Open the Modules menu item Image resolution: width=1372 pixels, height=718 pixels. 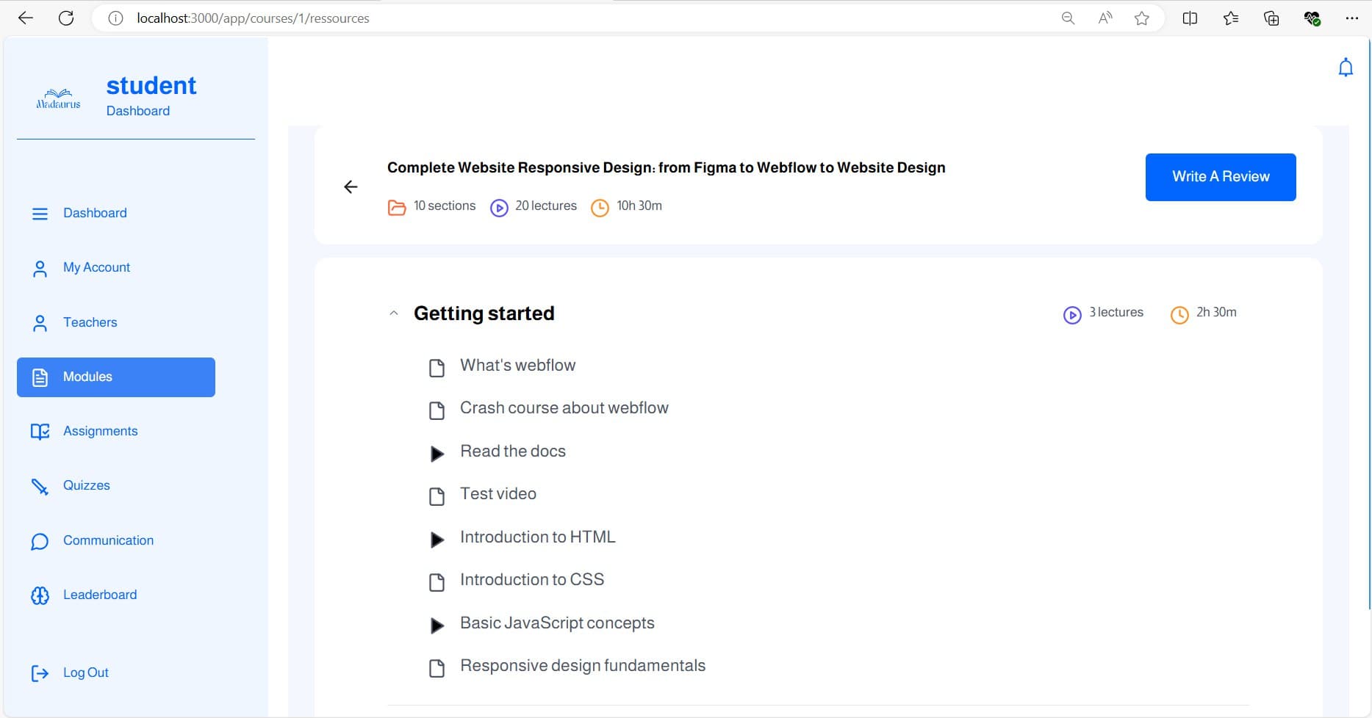click(x=116, y=377)
